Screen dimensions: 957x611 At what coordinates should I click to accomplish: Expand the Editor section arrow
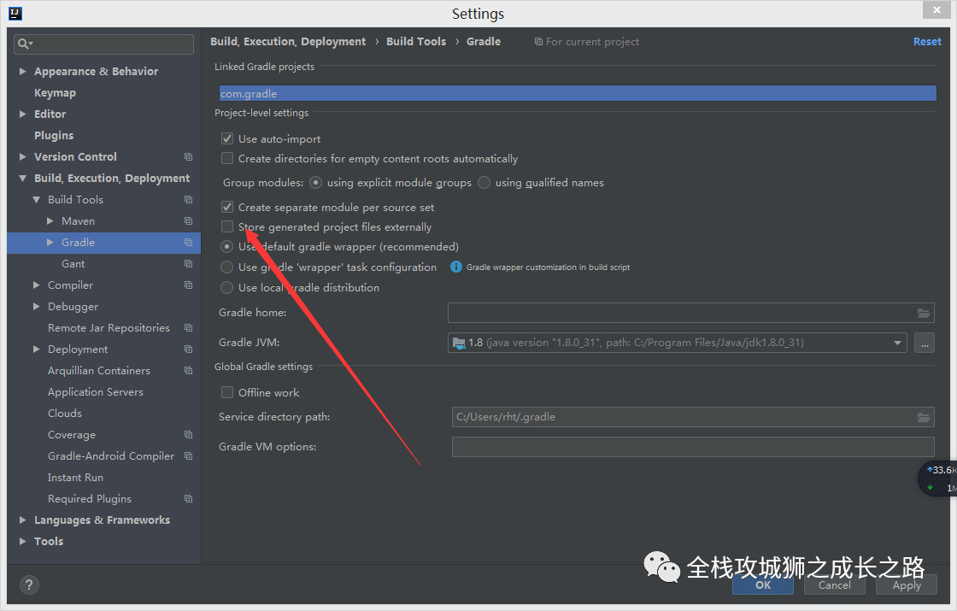pyautogui.click(x=22, y=115)
